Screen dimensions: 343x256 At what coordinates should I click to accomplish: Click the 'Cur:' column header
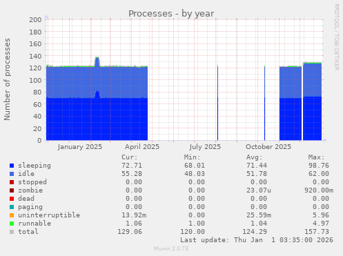pos(130,157)
